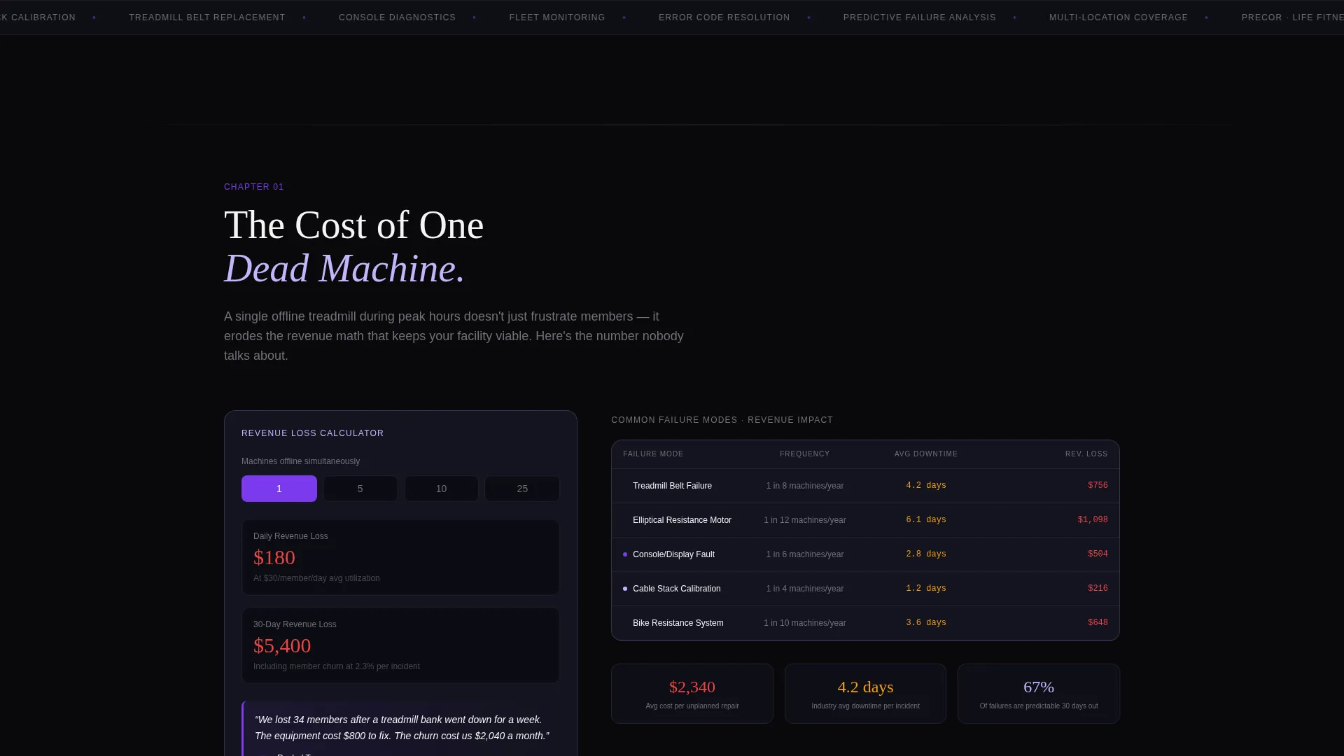Click the industry avg downtime per incident card
1344x756 pixels.
865,694
